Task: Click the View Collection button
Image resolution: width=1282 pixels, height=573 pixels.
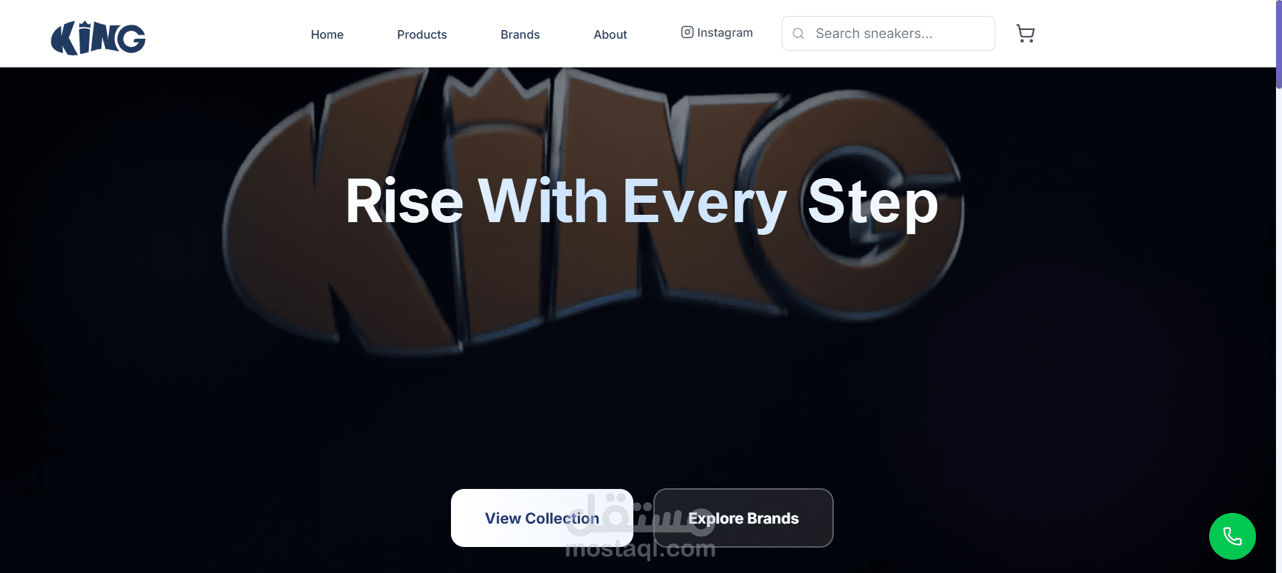Action: tap(542, 518)
